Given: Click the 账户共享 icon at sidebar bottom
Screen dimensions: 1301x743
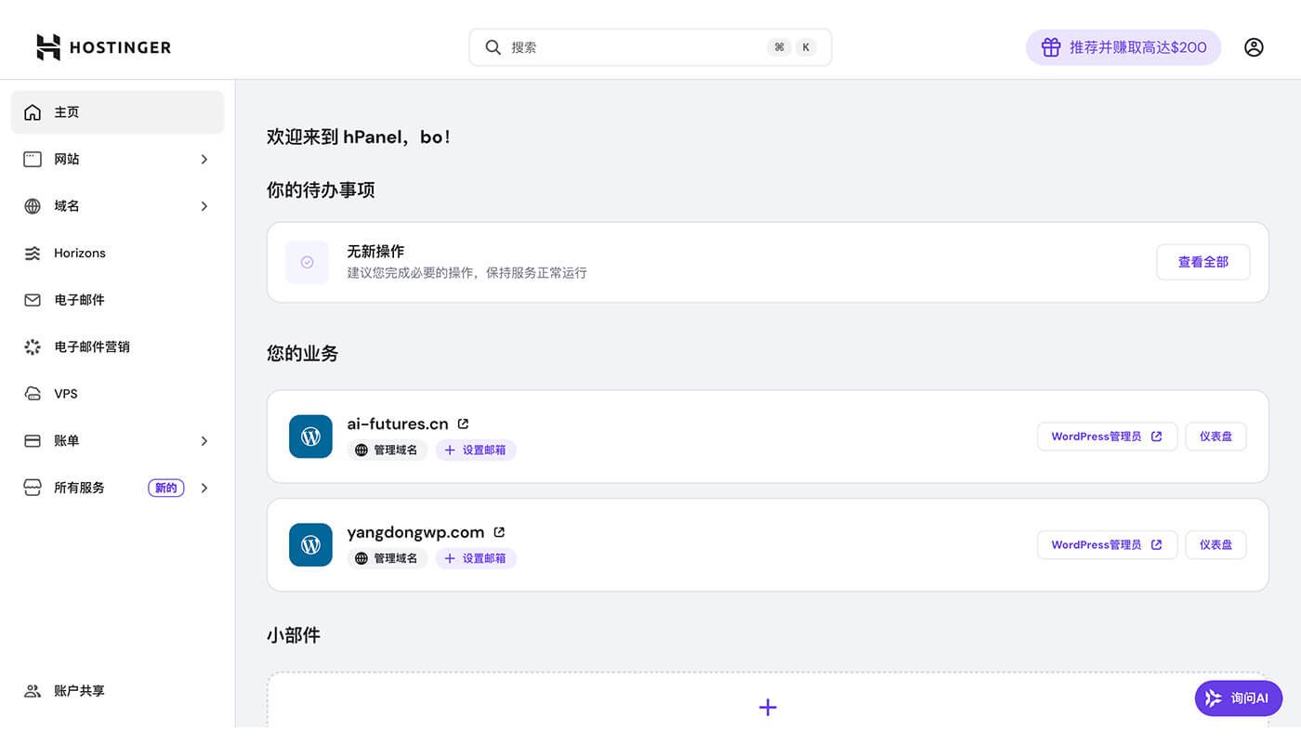Looking at the screenshot, I should [x=33, y=690].
